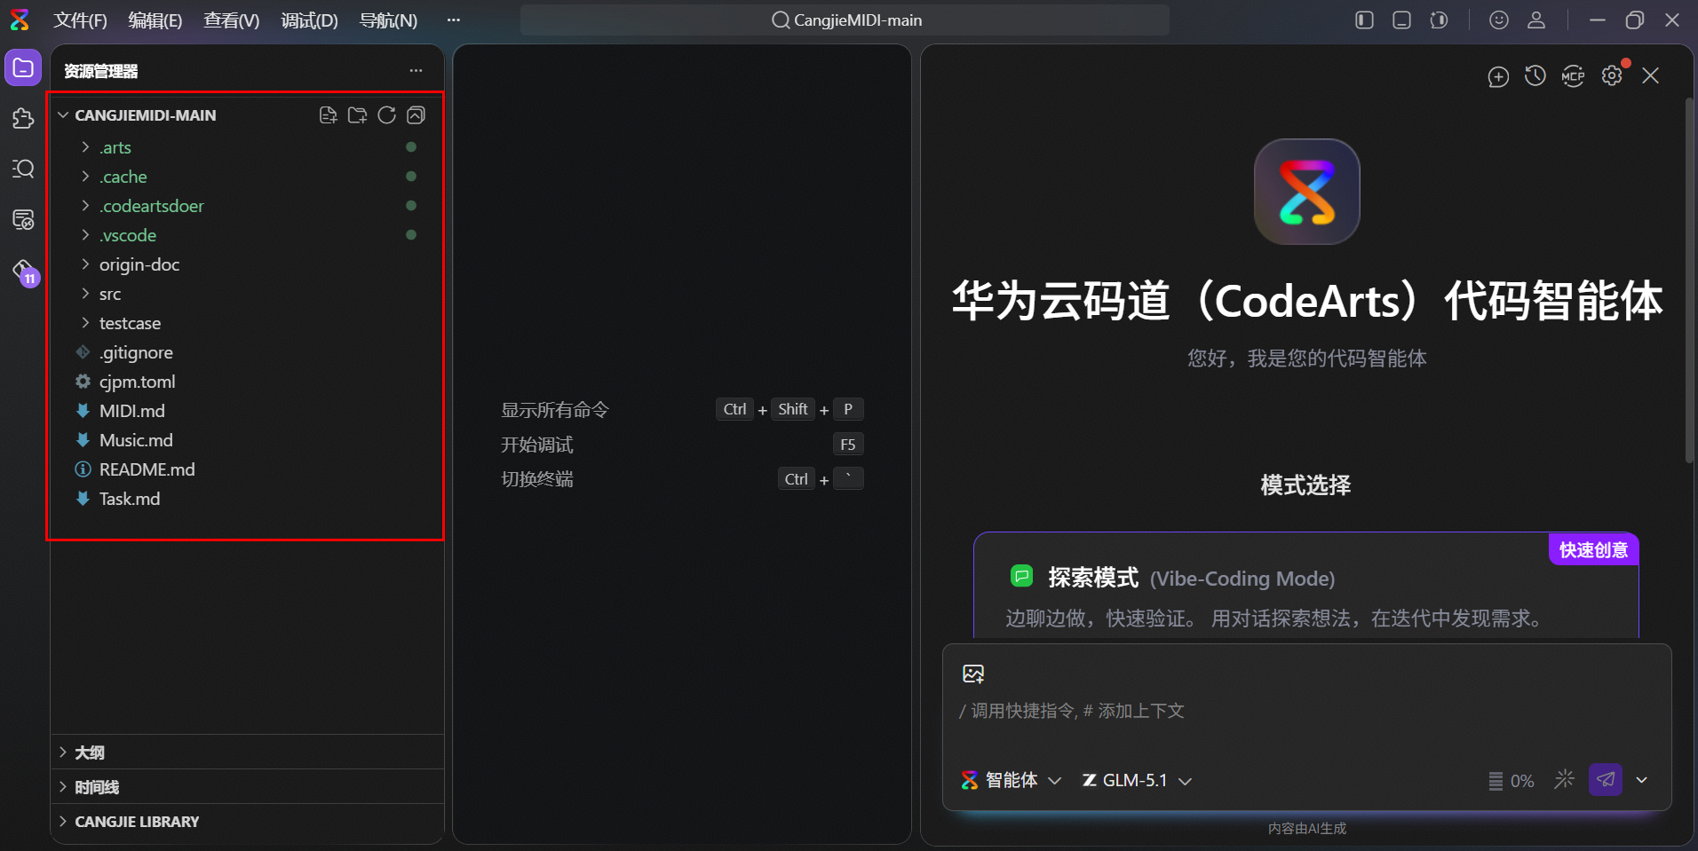Open the 文件(F) menu
The width and height of the screenshot is (1698, 851).
[x=80, y=20]
